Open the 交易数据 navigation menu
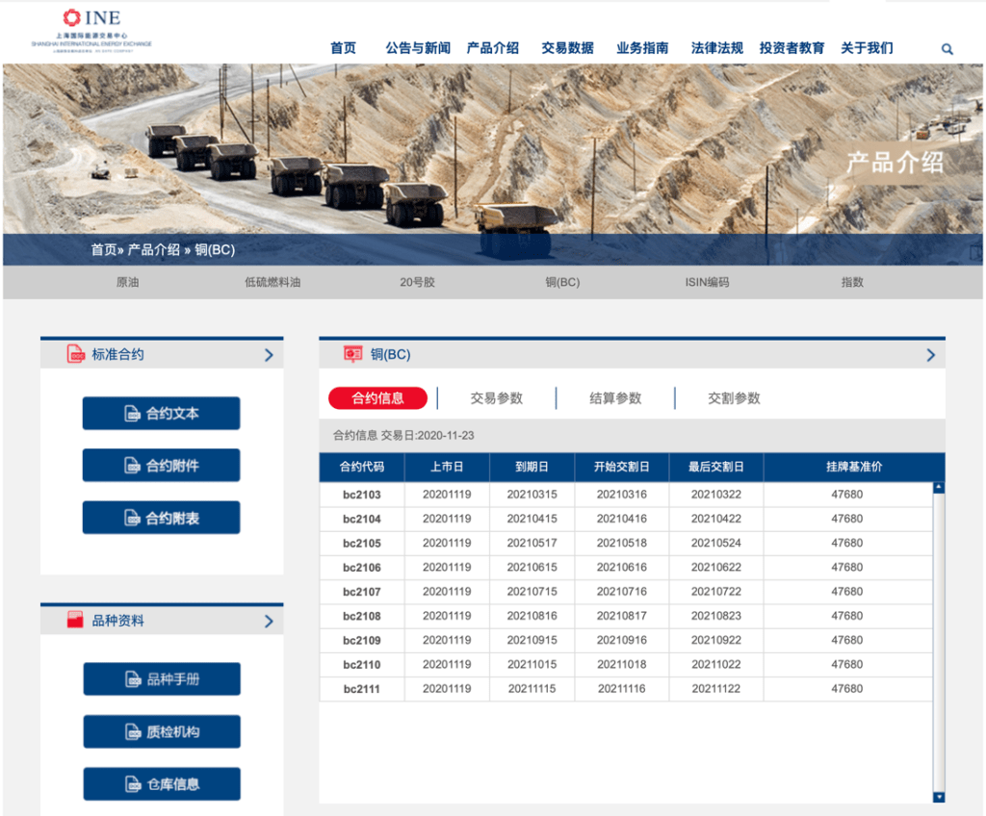The height and width of the screenshot is (816, 986). pos(567,48)
